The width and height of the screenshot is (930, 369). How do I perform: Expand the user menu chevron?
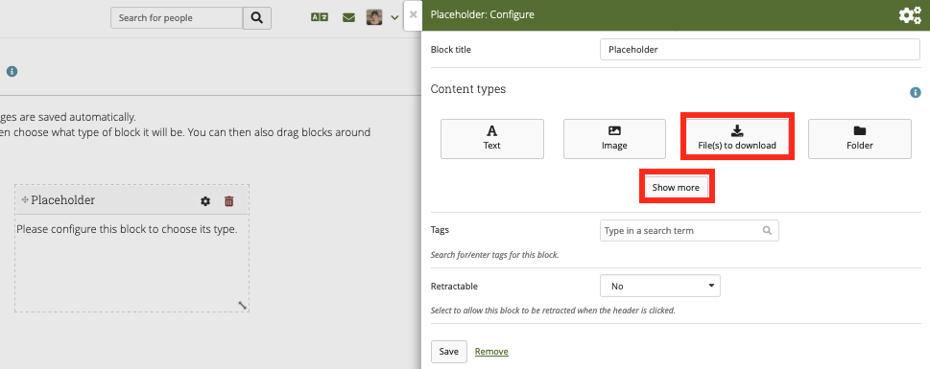394,18
